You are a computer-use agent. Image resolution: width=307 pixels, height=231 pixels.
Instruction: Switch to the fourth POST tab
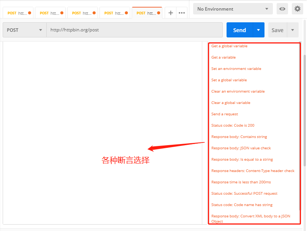tap(115, 13)
